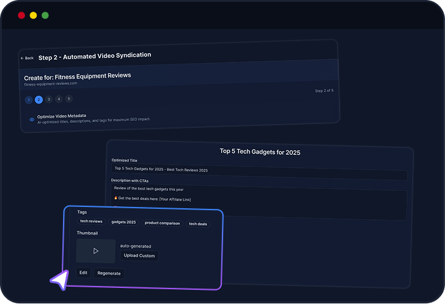
Task: Jump to step 1 circle
Action: (29, 100)
